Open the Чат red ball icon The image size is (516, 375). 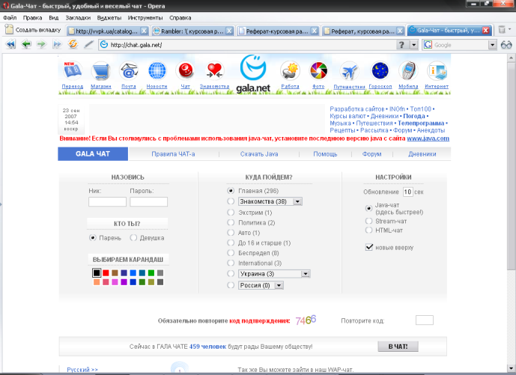point(186,70)
